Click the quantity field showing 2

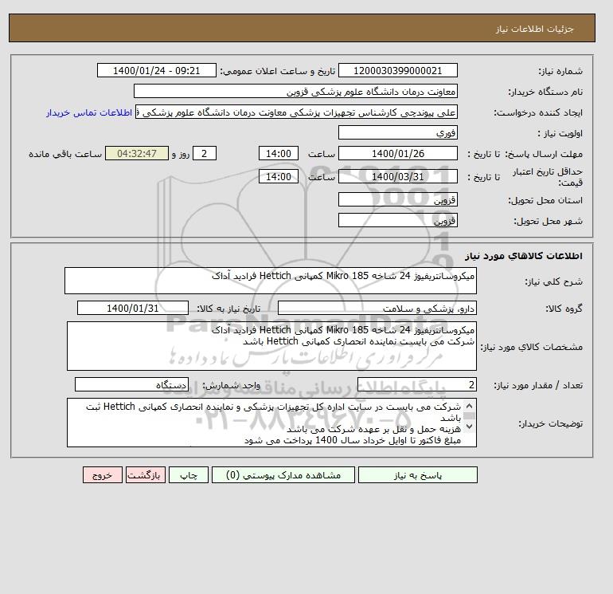(x=417, y=385)
